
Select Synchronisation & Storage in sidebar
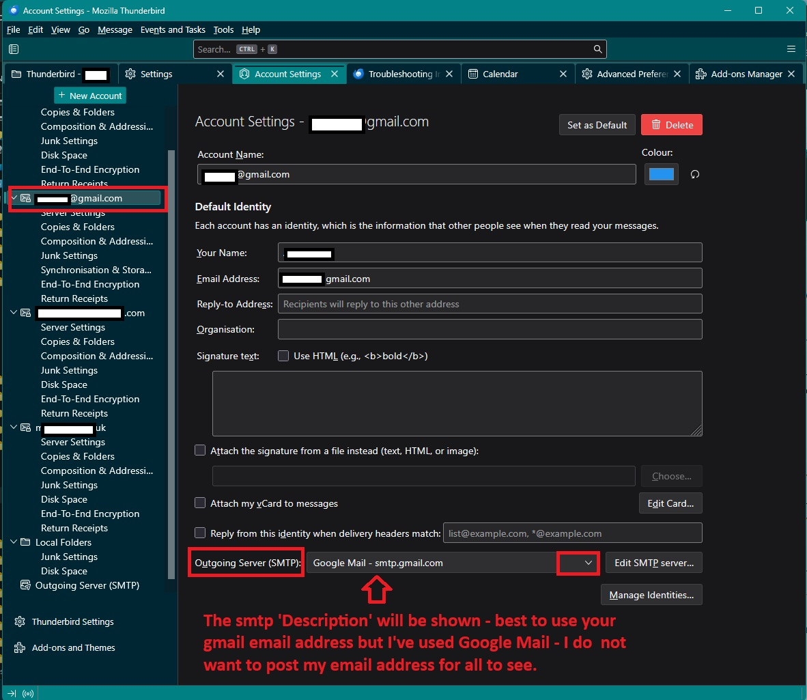[96, 270]
